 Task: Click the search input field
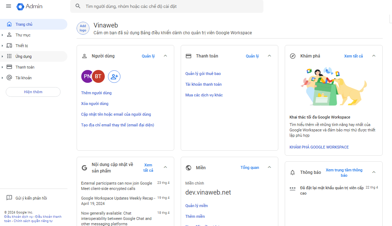click(171, 6)
